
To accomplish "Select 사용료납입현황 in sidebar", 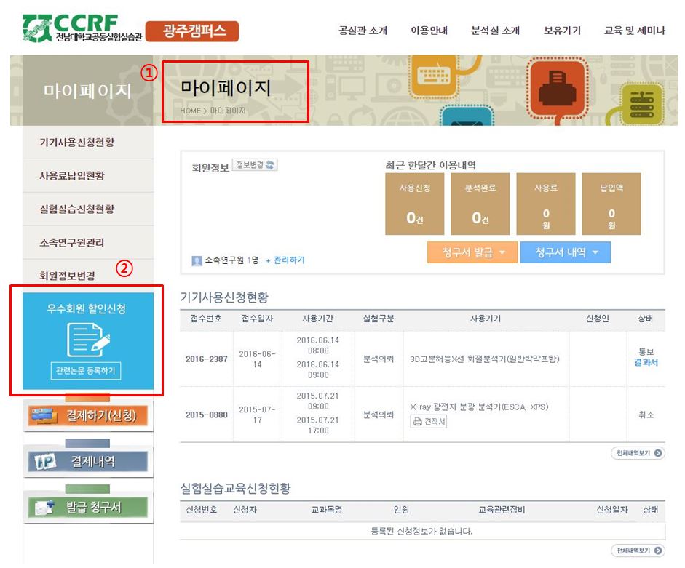I will pos(71,176).
